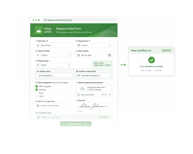Click 'Form submitted successfully' text

tap(151, 66)
